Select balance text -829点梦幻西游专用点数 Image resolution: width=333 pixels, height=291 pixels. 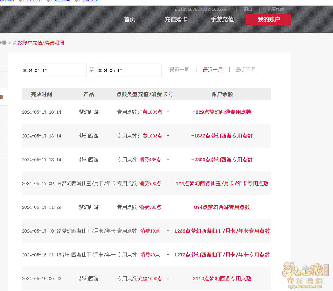222,112
